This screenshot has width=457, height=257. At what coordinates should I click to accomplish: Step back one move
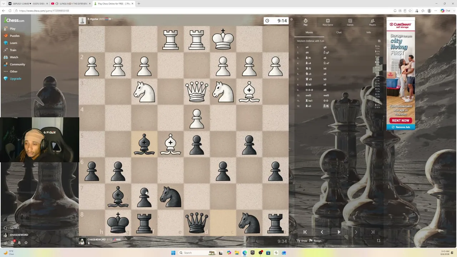point(322,232)
